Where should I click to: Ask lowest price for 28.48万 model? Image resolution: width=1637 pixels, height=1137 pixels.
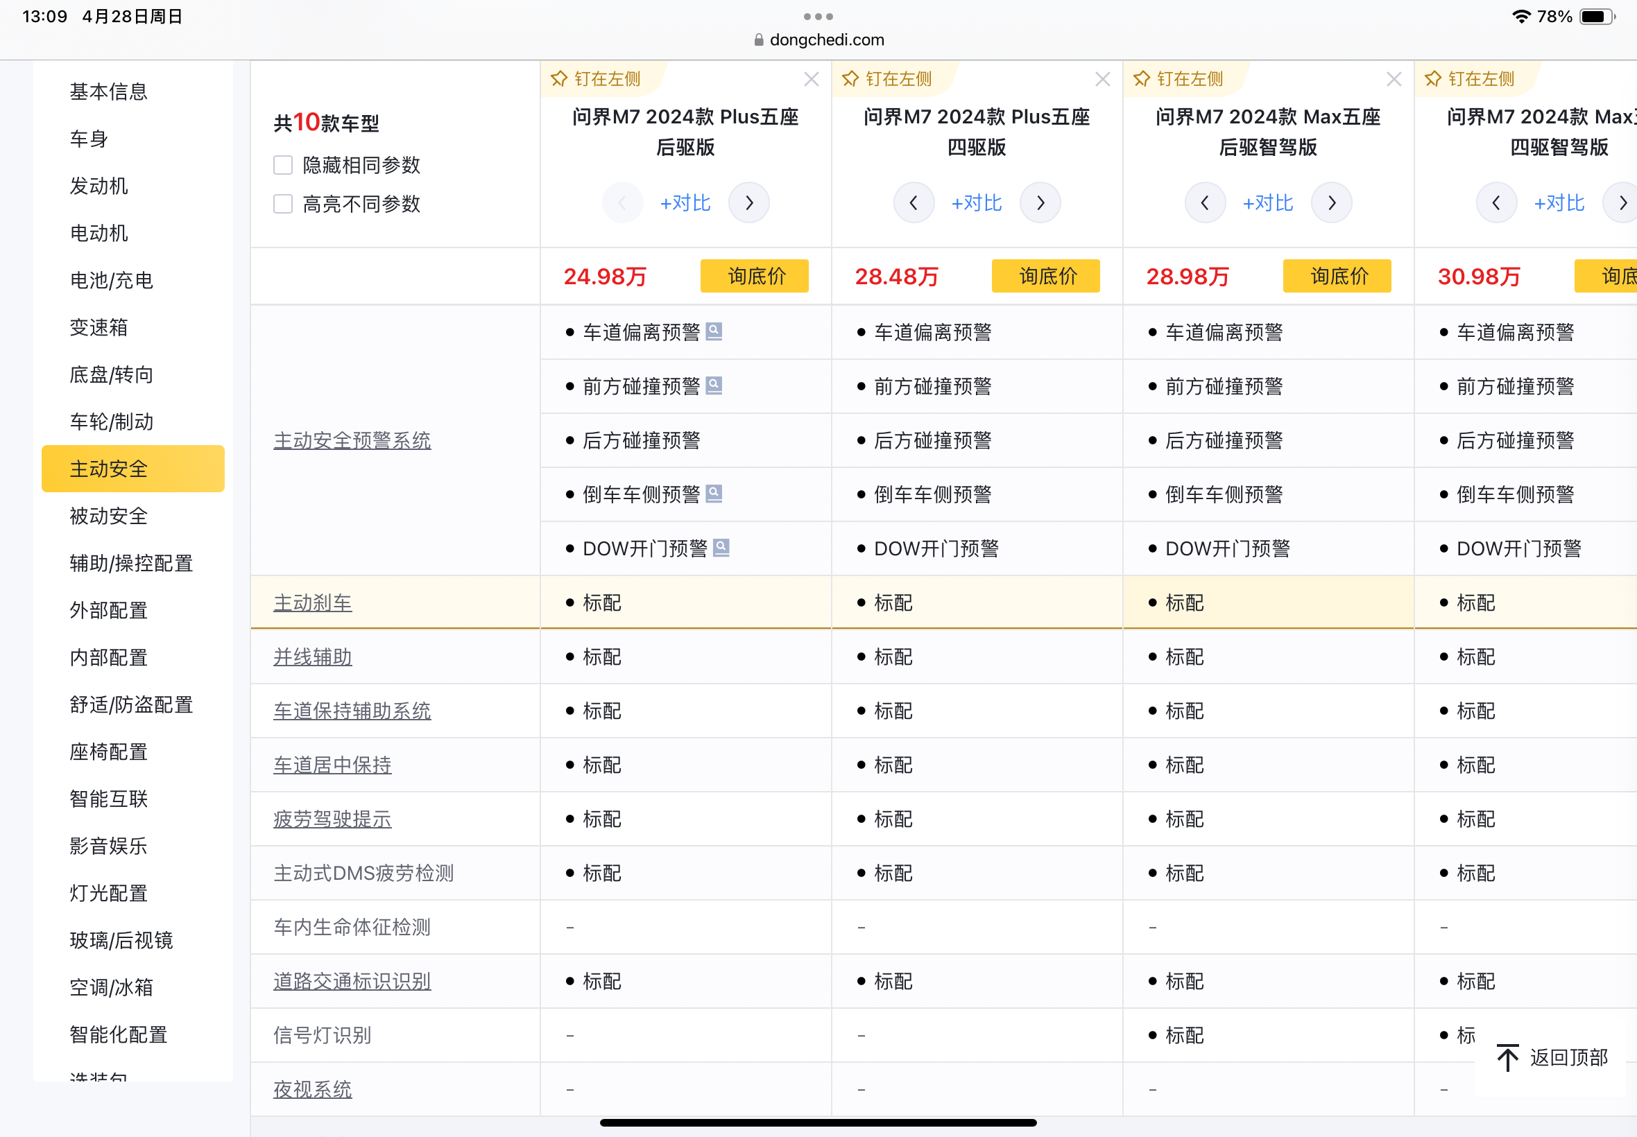coord(1046,276)
